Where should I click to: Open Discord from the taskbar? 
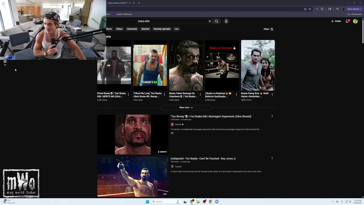(x=217, y=202)
